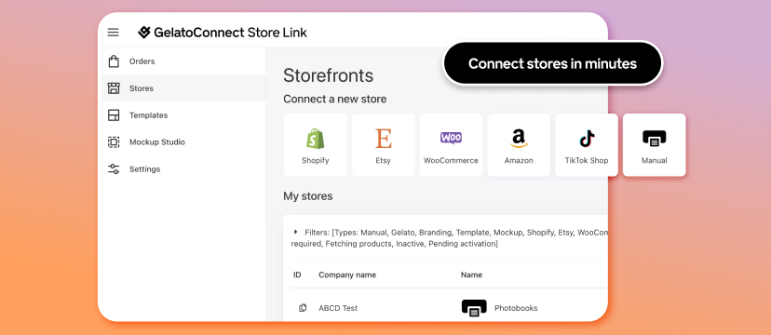Image resolution: width=771 pixels, height=335 pixels.
Task: Click the WooCommerce Woo logo
Action: (451, 138)
